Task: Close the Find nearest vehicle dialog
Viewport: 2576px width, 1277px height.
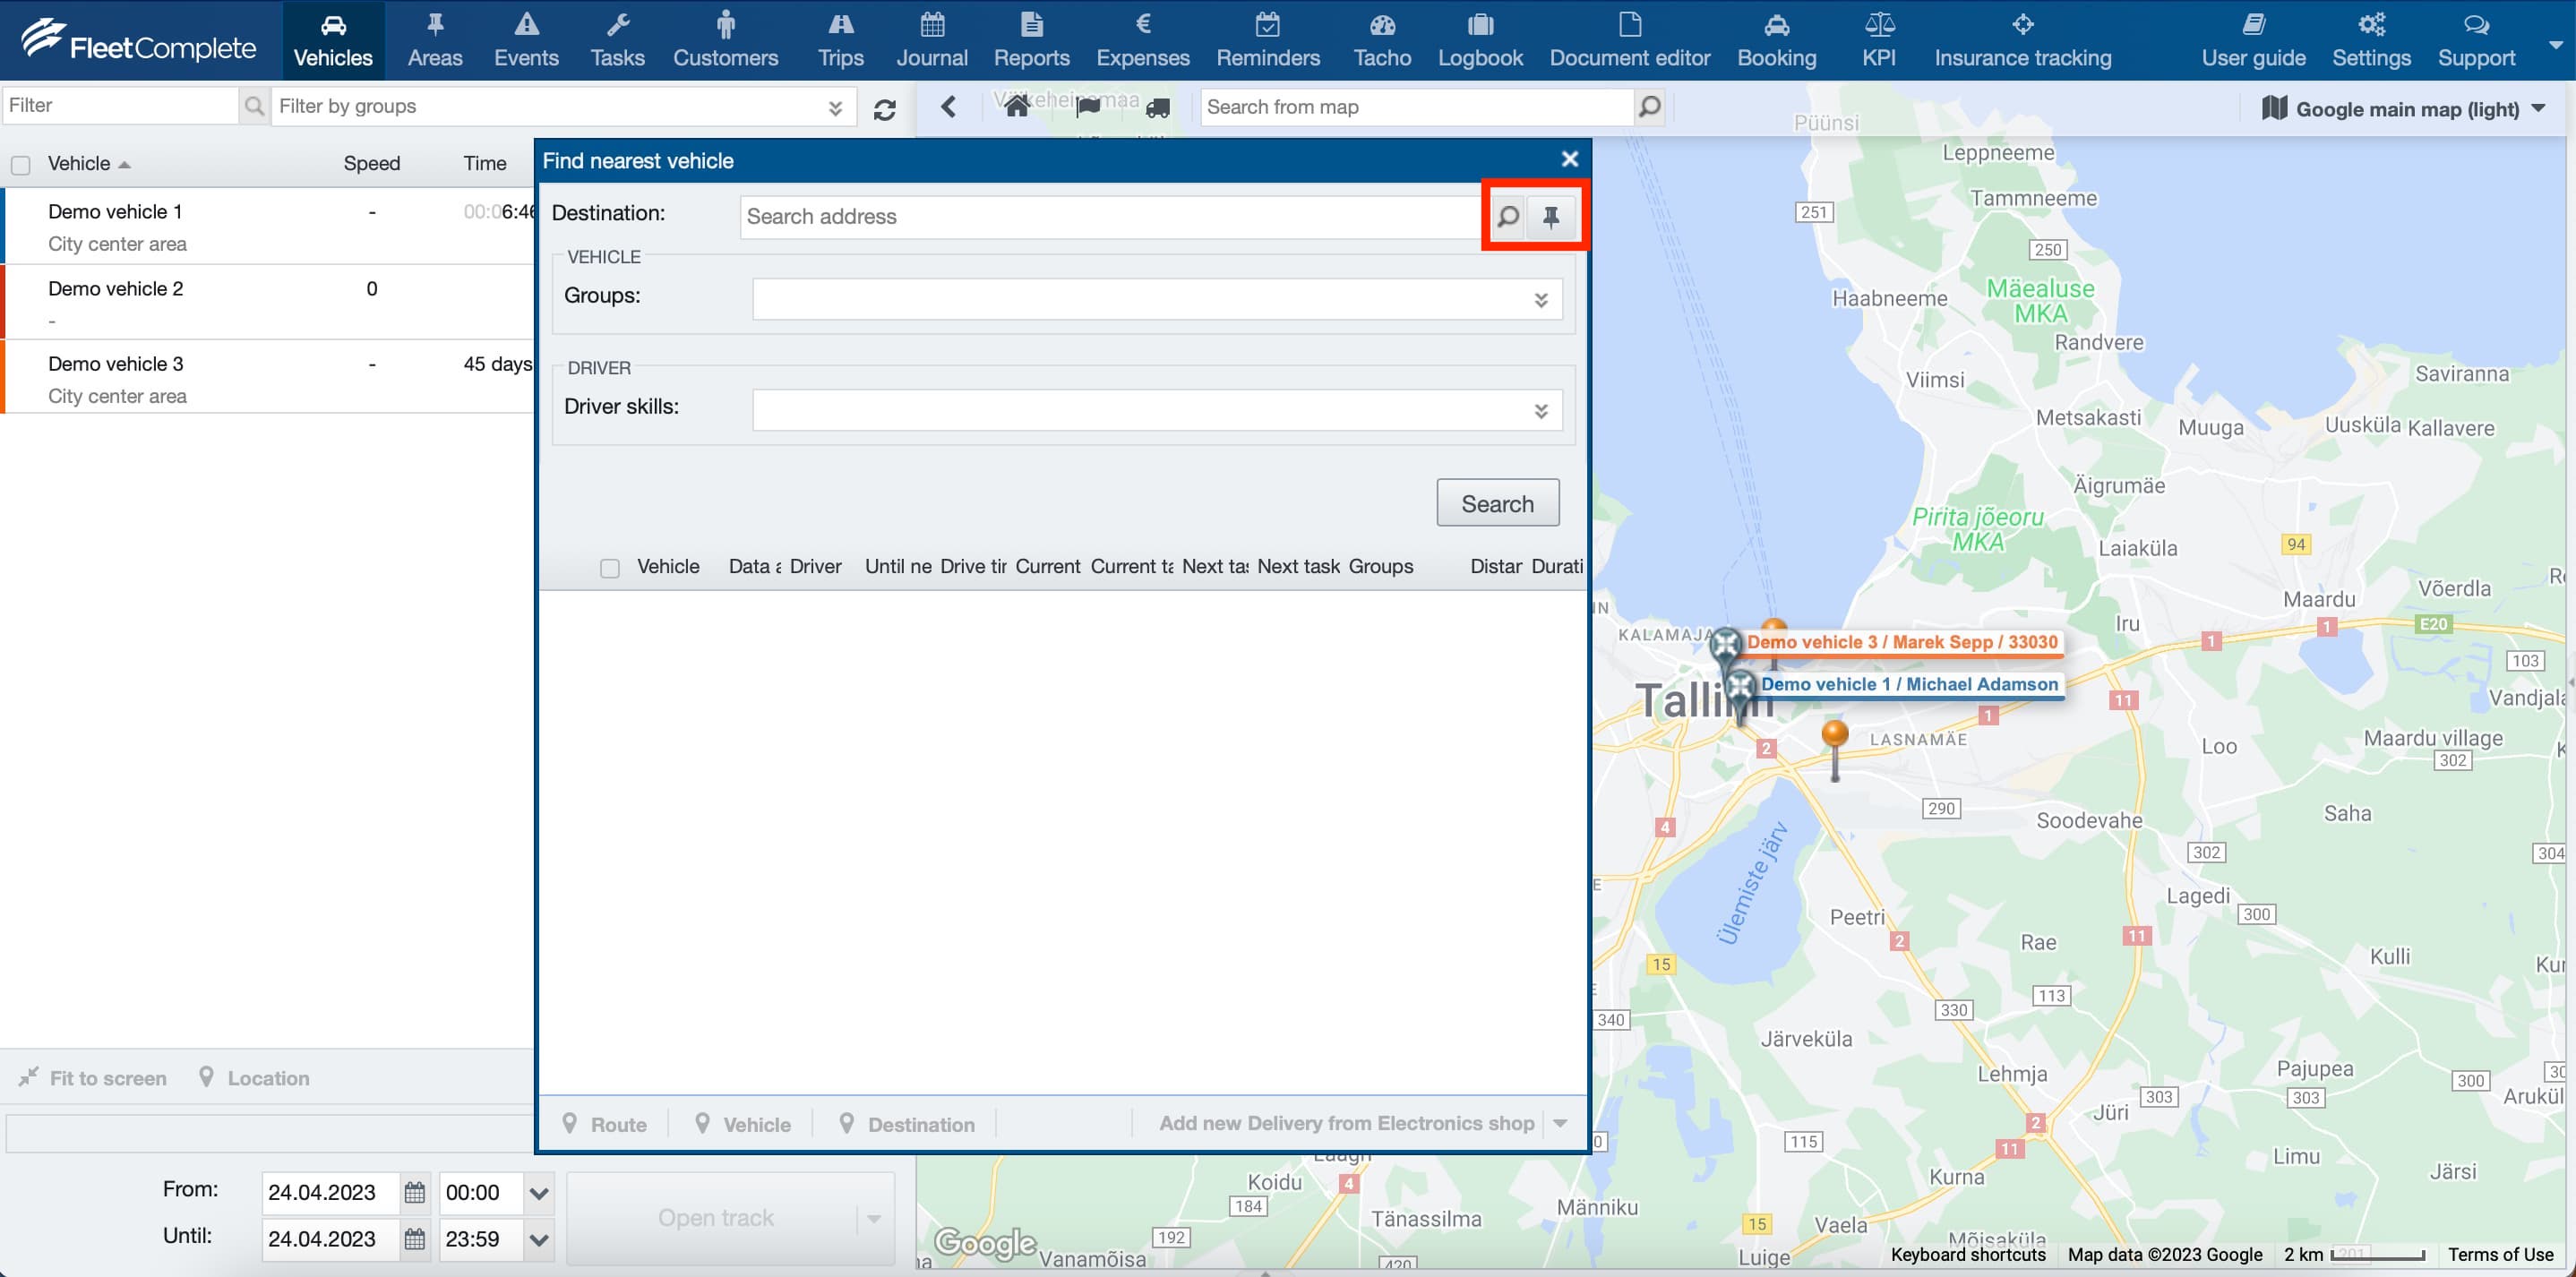Action: click(1569, 160)
